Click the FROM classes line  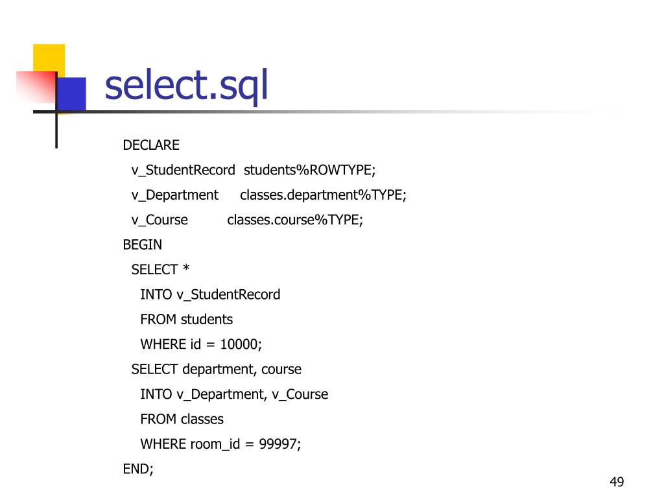[182, 420]
